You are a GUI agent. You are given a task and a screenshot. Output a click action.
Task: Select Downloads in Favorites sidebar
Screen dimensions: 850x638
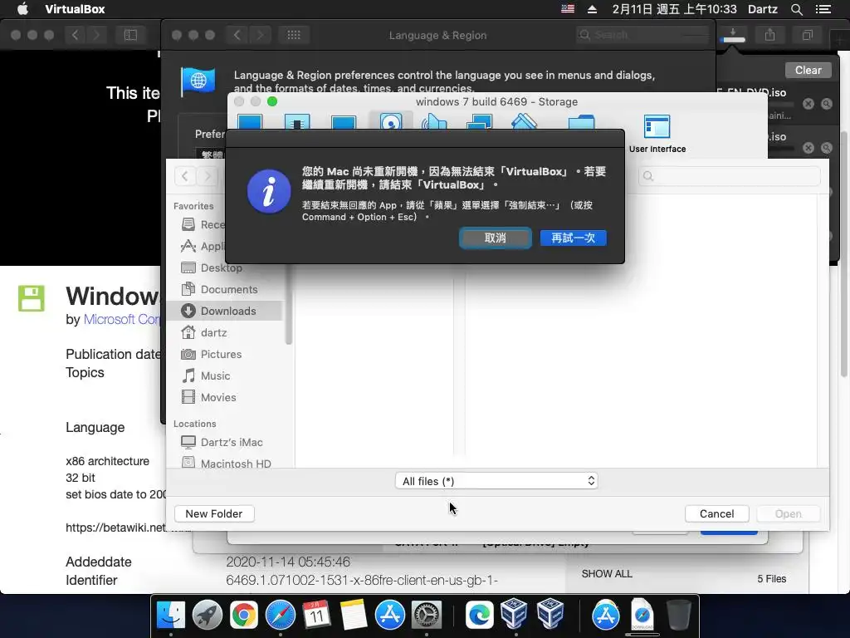tap(224, 311)
